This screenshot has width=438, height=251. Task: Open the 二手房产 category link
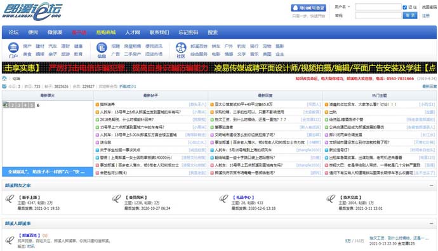(133, 54)
